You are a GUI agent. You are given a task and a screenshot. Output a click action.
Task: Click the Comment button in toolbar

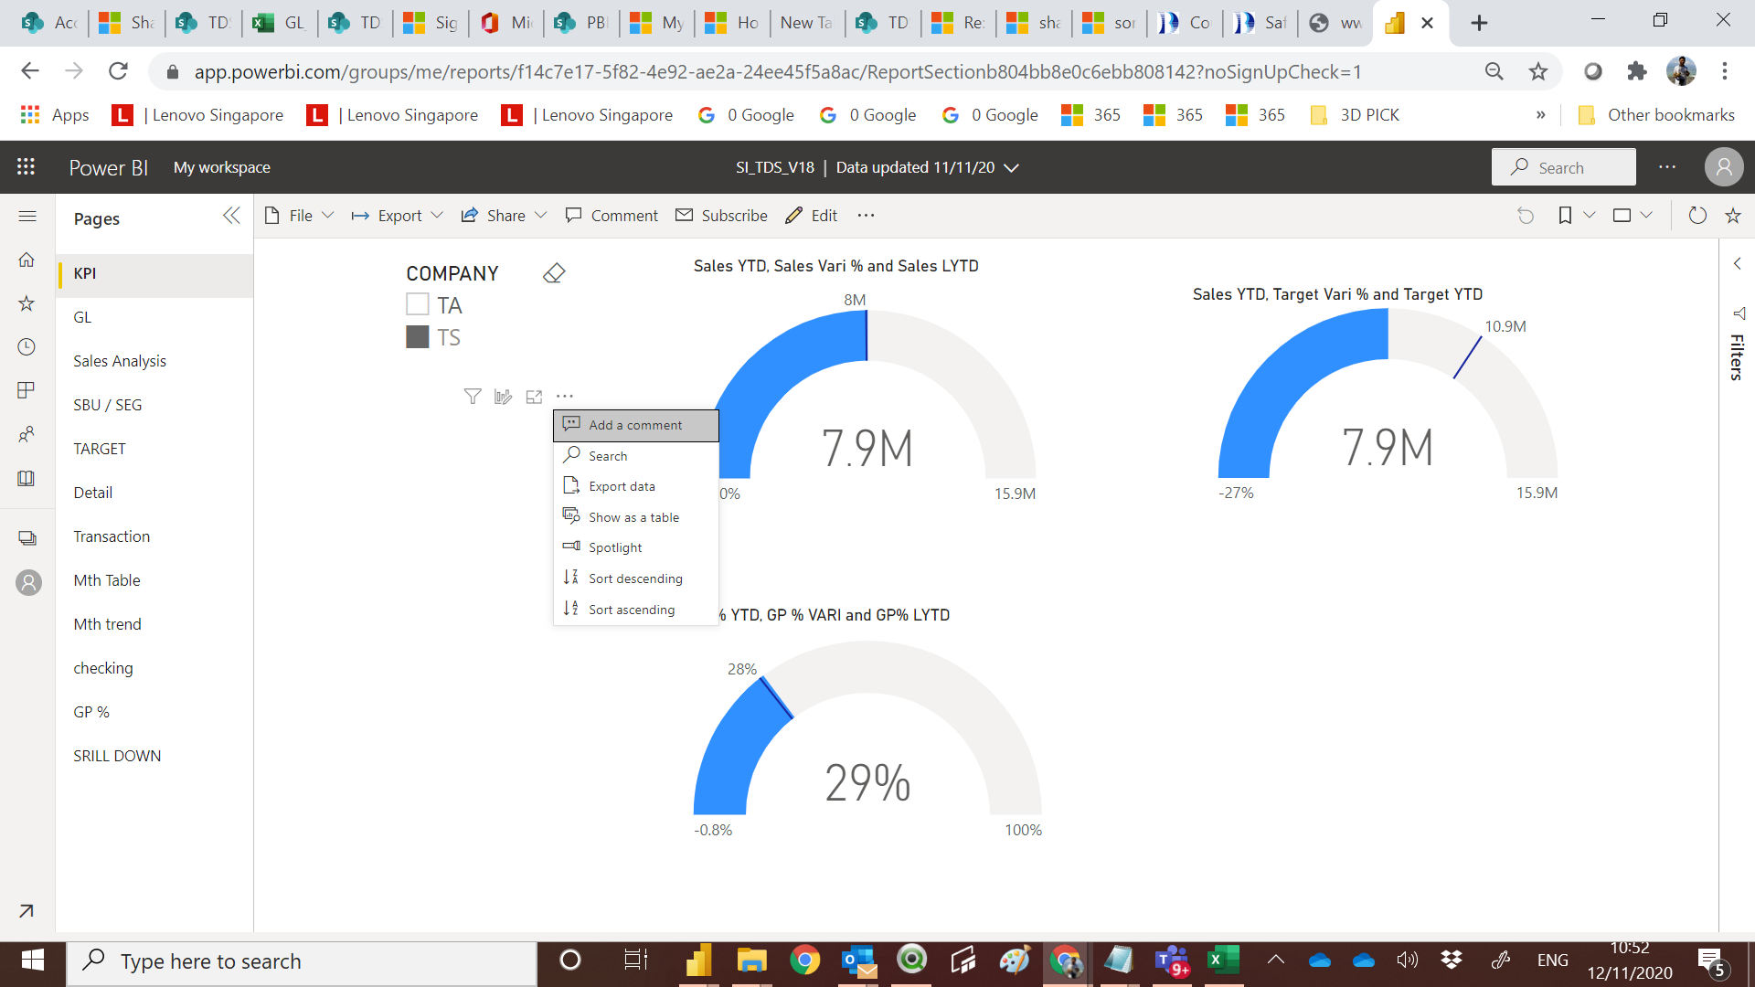pyautogui.click(x=612, y=216)
